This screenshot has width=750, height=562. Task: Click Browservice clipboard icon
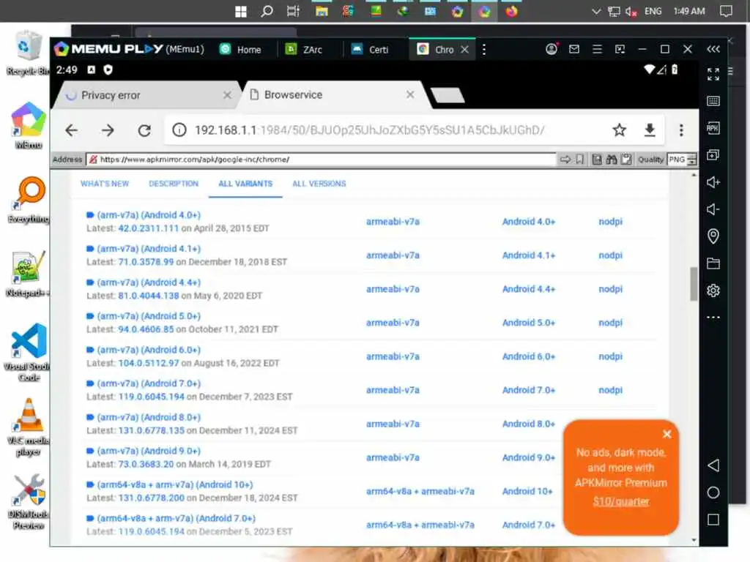626,159
